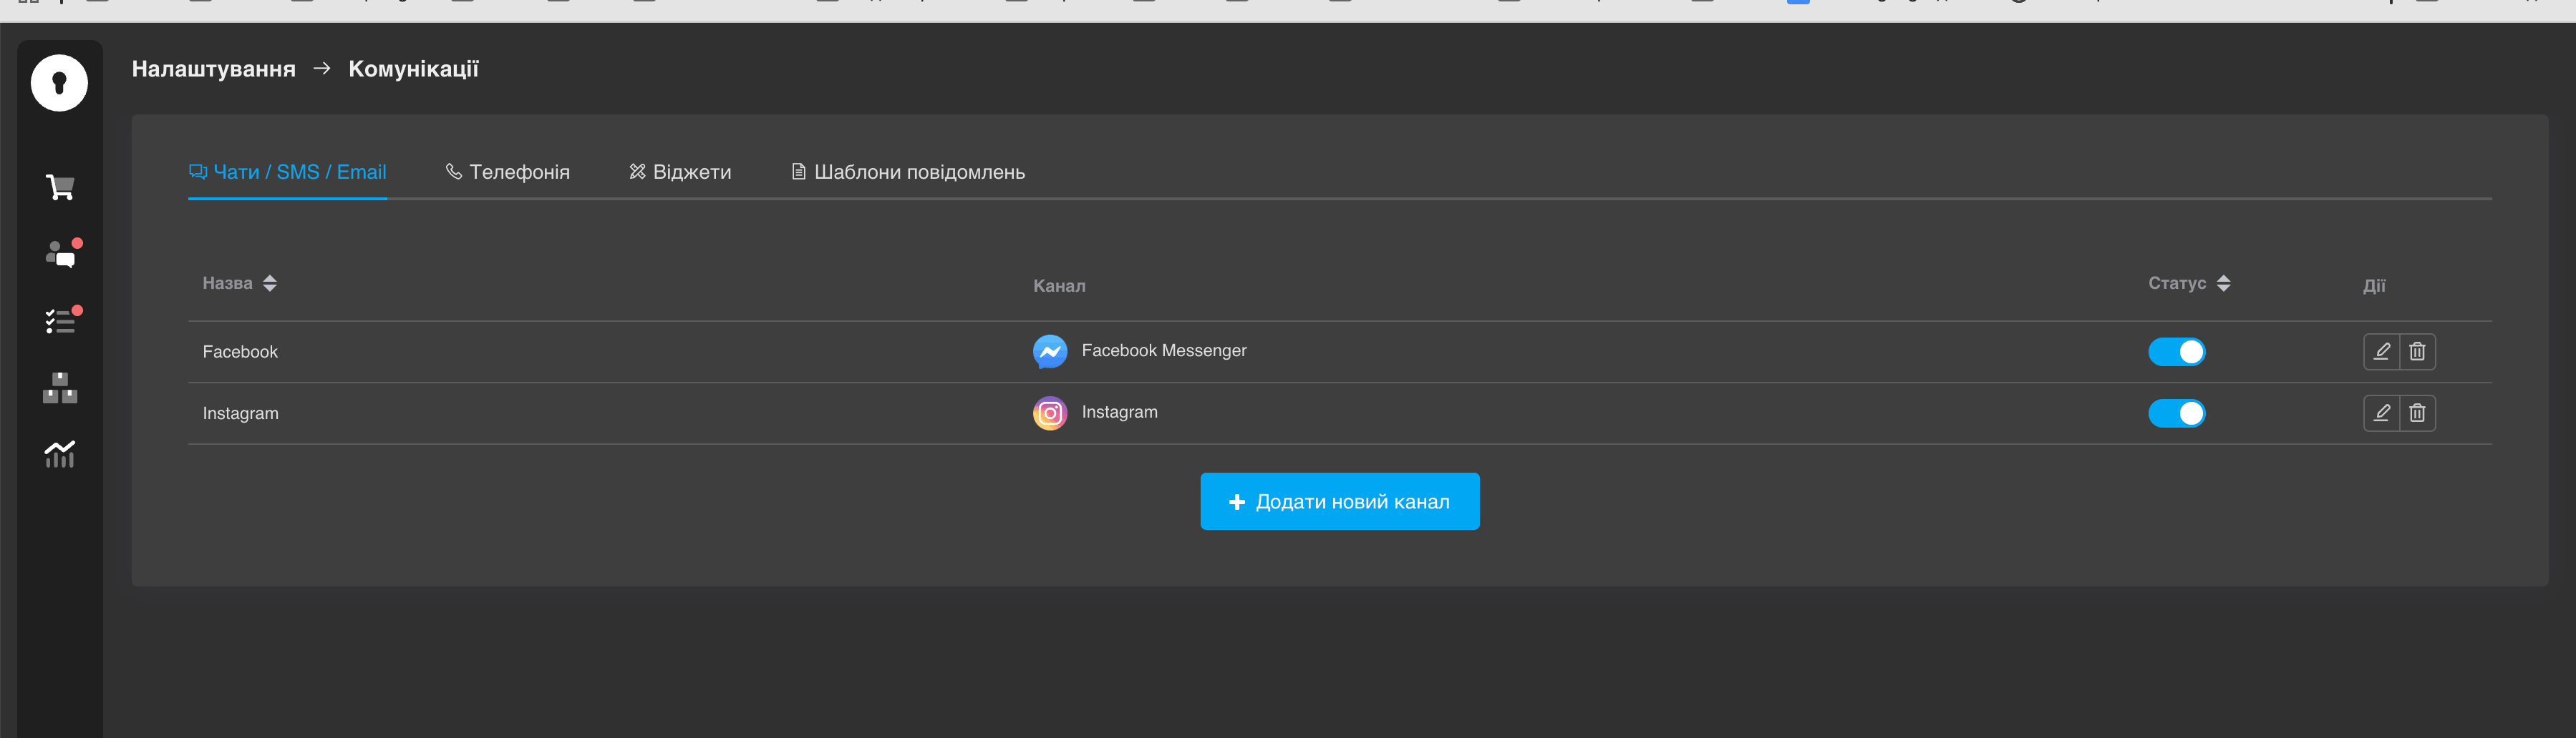Open Налаштування via the breadcrumb link
This screenshot has height=738, width=2576.
214,68
